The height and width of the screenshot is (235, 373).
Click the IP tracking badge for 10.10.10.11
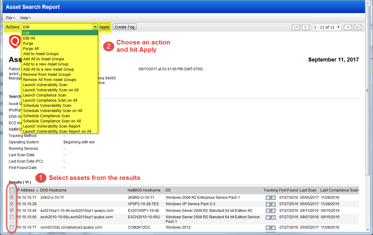pyautogui.click(x=270, y=197)
